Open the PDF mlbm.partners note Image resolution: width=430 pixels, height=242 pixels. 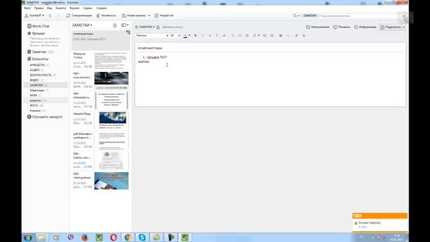coord(101,181)
